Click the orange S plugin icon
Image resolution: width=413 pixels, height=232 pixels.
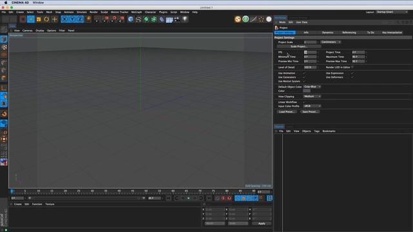238,19
